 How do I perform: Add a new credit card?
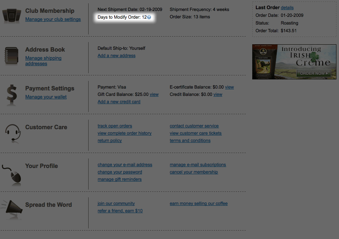119,101
